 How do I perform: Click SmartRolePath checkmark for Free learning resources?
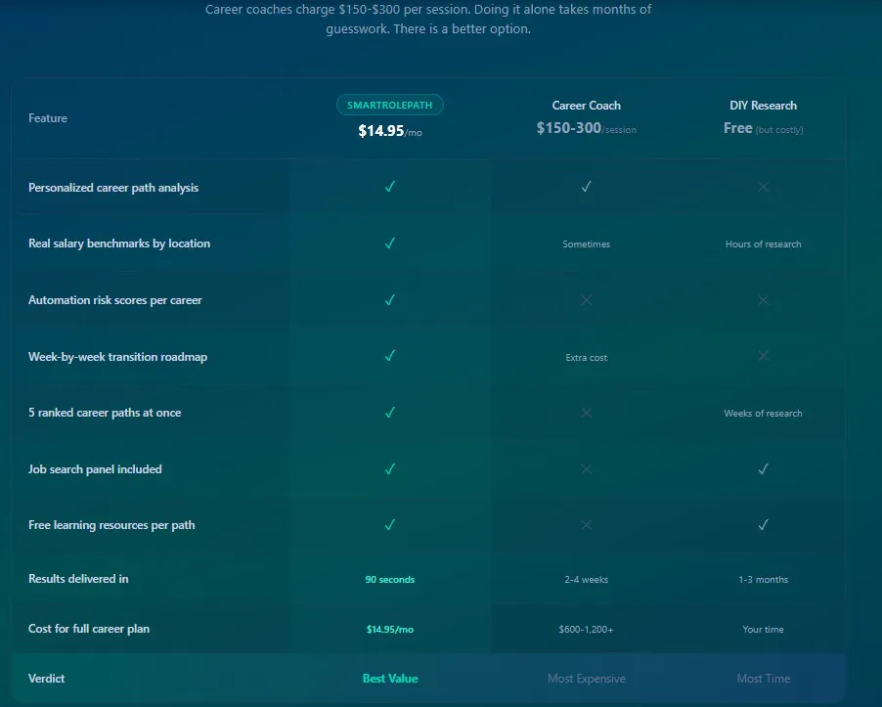pyautogui.click(x=390, y=525)
